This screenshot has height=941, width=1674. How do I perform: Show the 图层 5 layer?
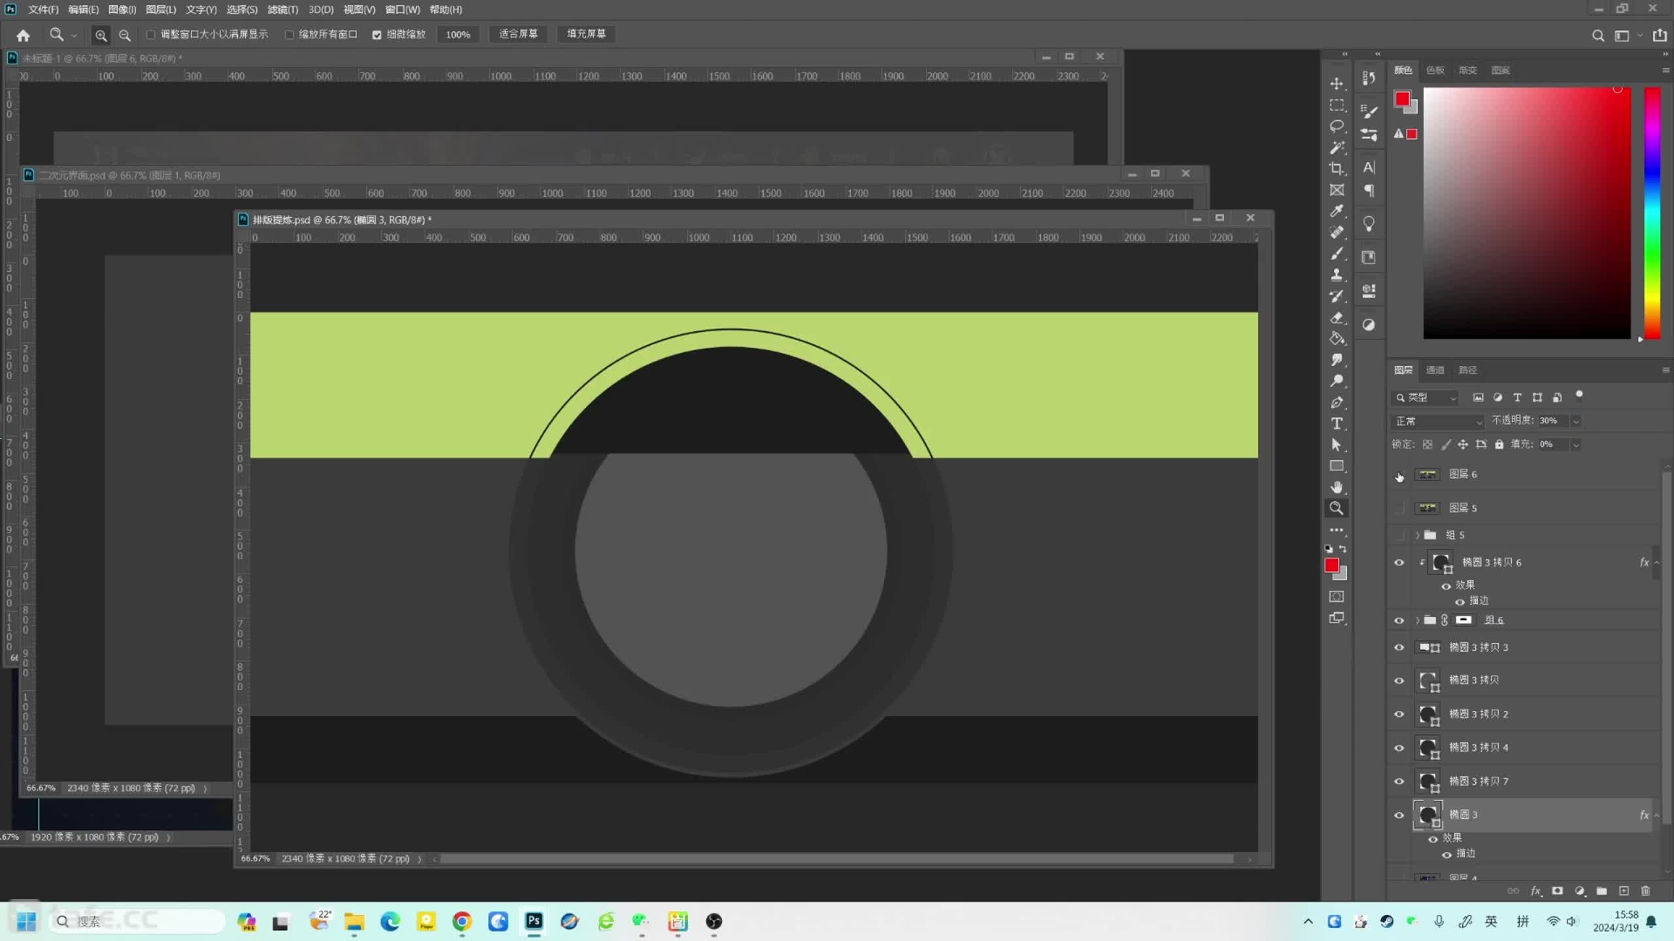pyautogui.click(x=1399, y=508)
